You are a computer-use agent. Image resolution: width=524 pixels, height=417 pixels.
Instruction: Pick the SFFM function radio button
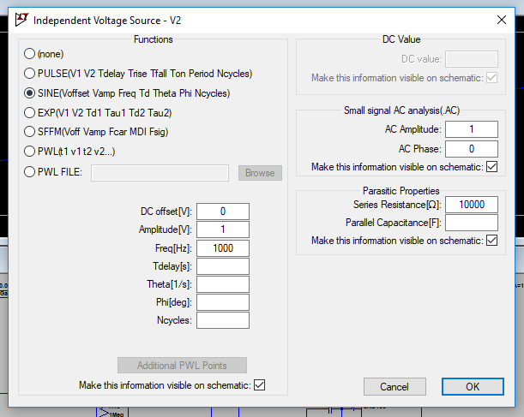(30, 133)
